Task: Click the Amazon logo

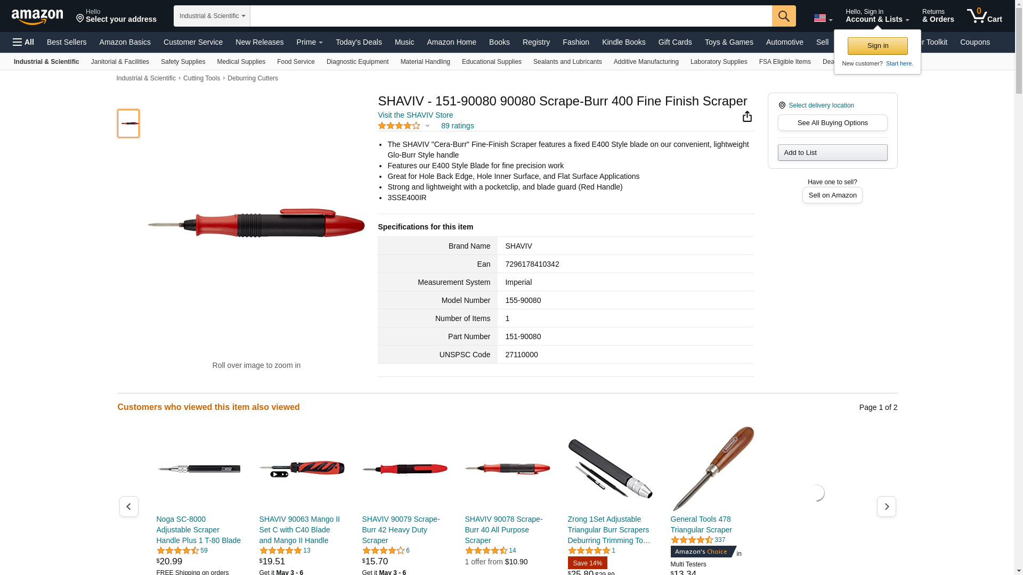Action: pyautogui.click(x=37, y=17)
